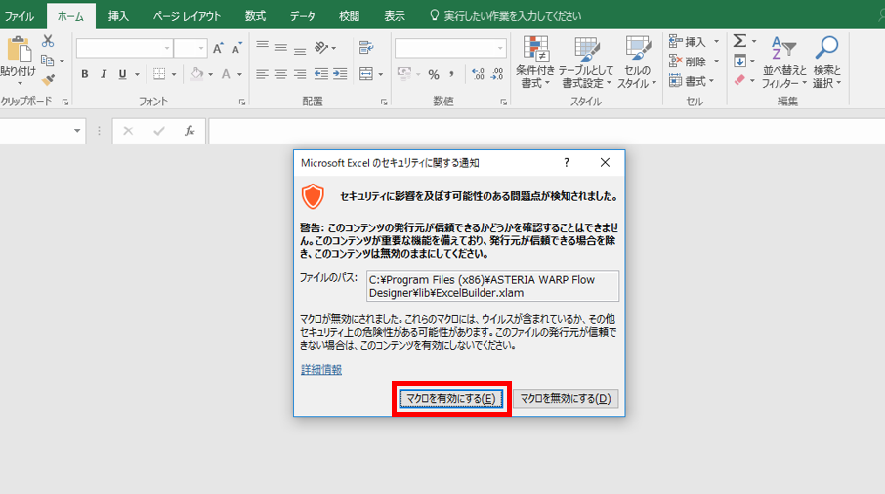
Task: Select the Format Painter brush
Action: pyautogui.click(x=49, y=79)
